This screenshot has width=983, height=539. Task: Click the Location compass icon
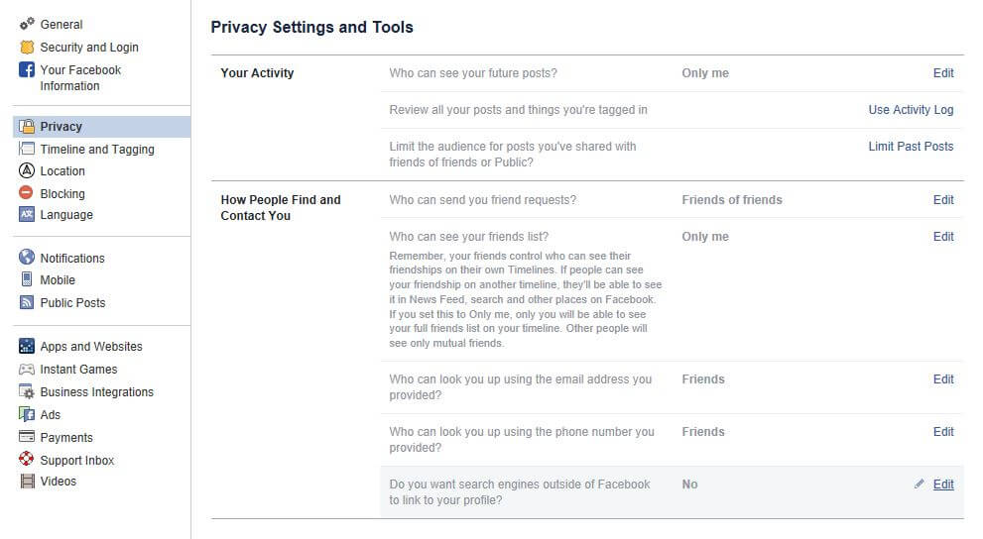(x=27, y=170)
